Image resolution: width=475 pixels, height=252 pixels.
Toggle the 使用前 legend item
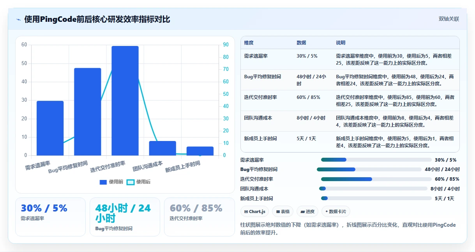(x=111, y=182)
